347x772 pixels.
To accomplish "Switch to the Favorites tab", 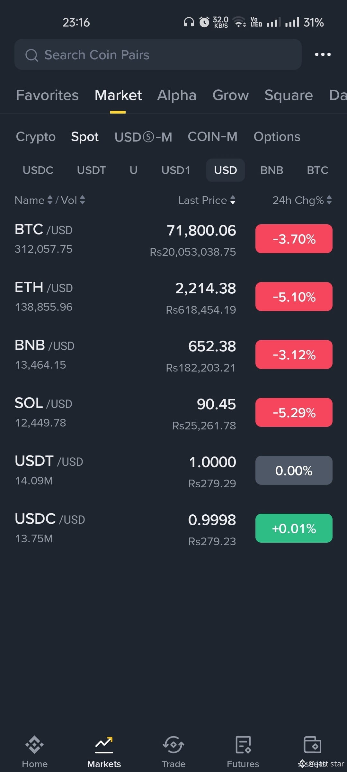I will tap(47, 95).
